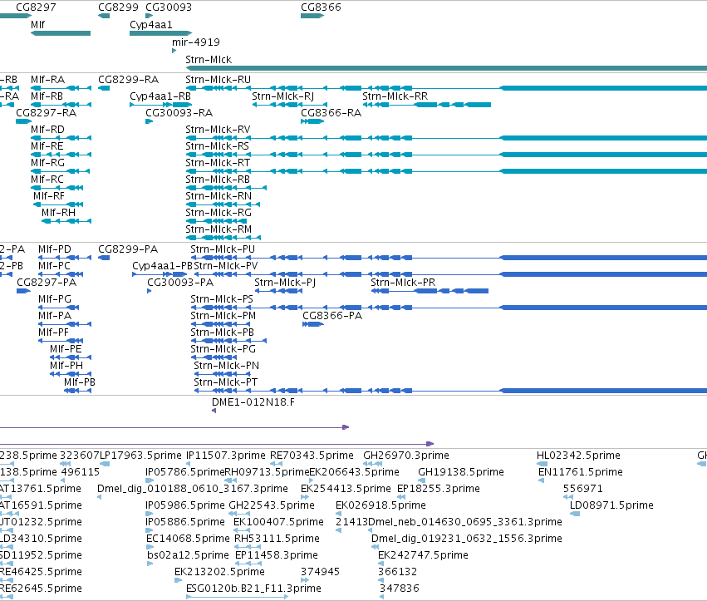This screenshot has width=707, height=601.
Task: Click the mir-4919 gene label
Action: [x=196, y=42]
